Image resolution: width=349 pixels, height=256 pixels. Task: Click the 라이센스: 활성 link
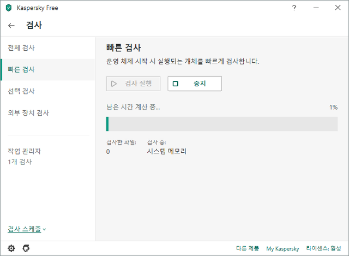tap(323, 248)
